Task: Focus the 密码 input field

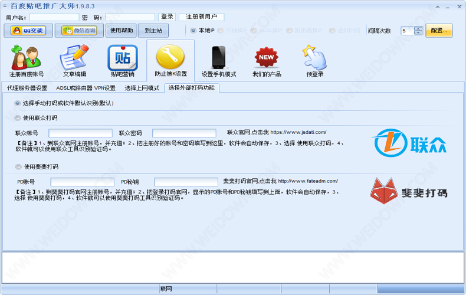Action: 130,17
